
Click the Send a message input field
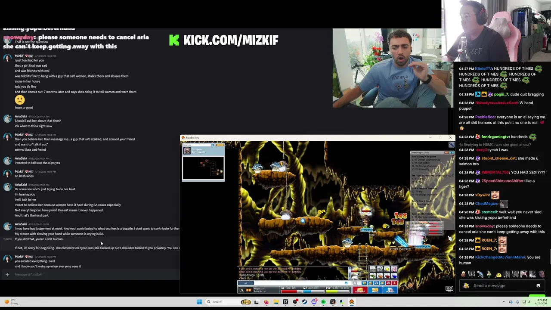501,285
